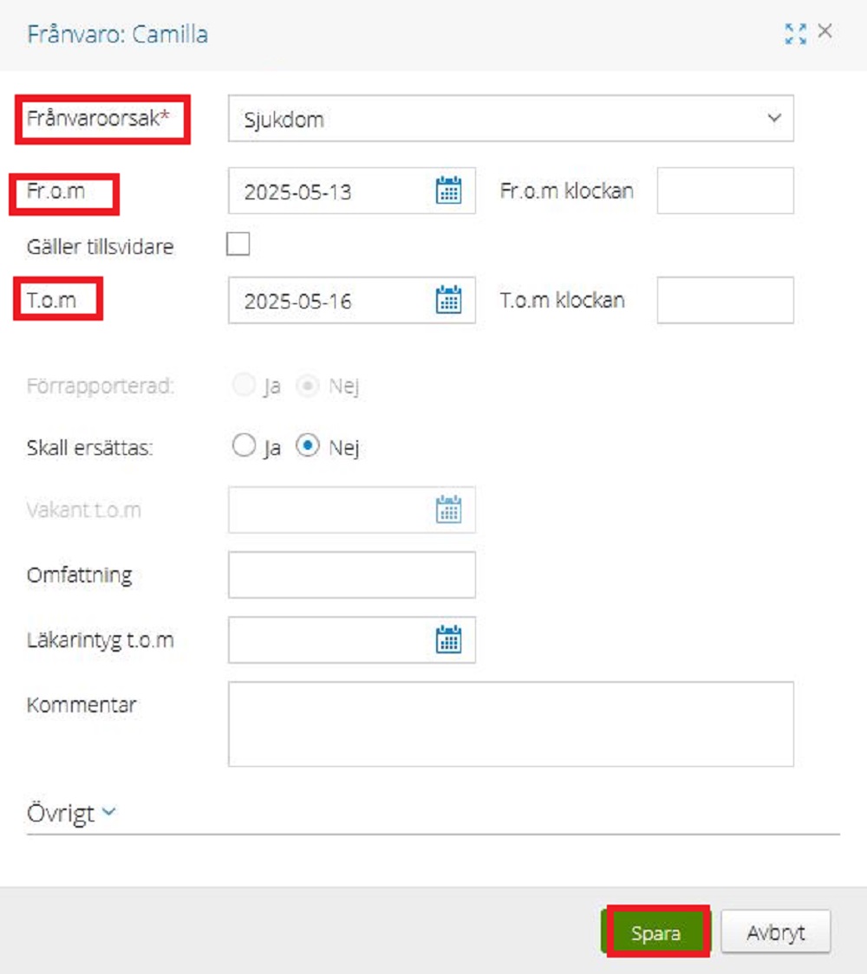Click the Avbryt button

pyautogui.click(x=775, y=933)
